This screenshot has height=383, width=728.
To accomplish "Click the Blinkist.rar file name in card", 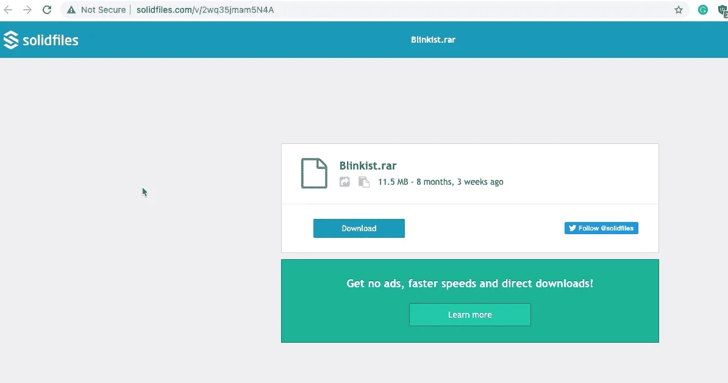I will coord(368,166).
